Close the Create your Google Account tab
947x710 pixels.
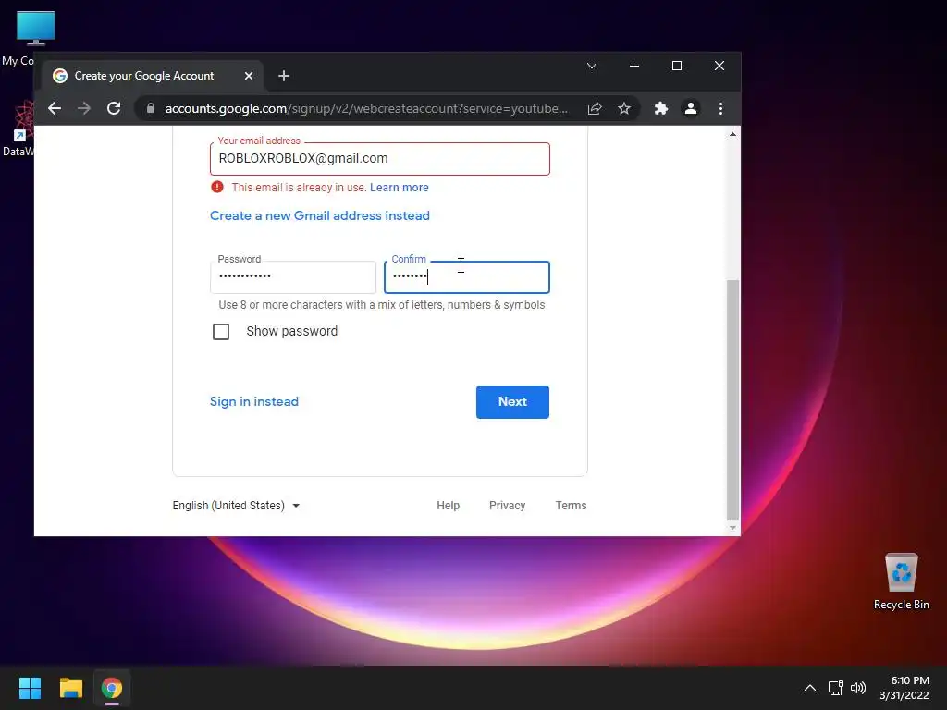tap(248, 76)
